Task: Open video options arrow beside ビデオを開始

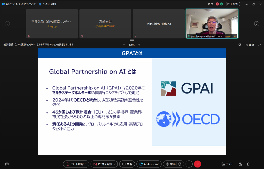Action: pyautogui.click(x=115, y=164)
